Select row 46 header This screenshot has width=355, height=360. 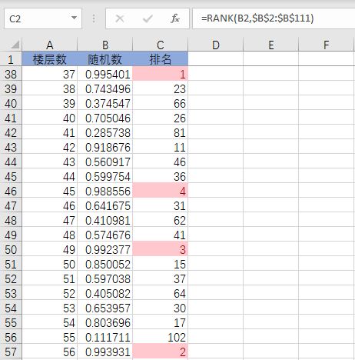click(11, 191)
